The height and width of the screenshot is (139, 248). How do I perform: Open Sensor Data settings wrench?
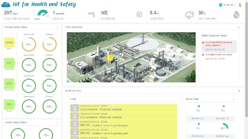point(234,99)
